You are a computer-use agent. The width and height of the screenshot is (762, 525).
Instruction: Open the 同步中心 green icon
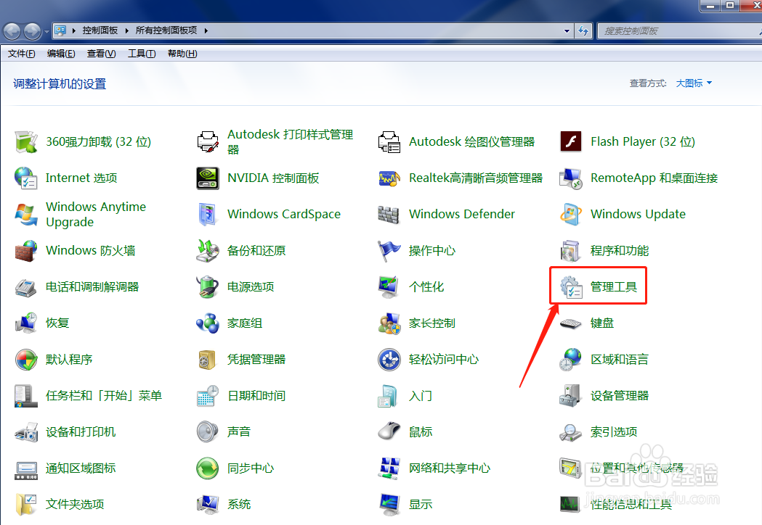[x=208, y=468]
